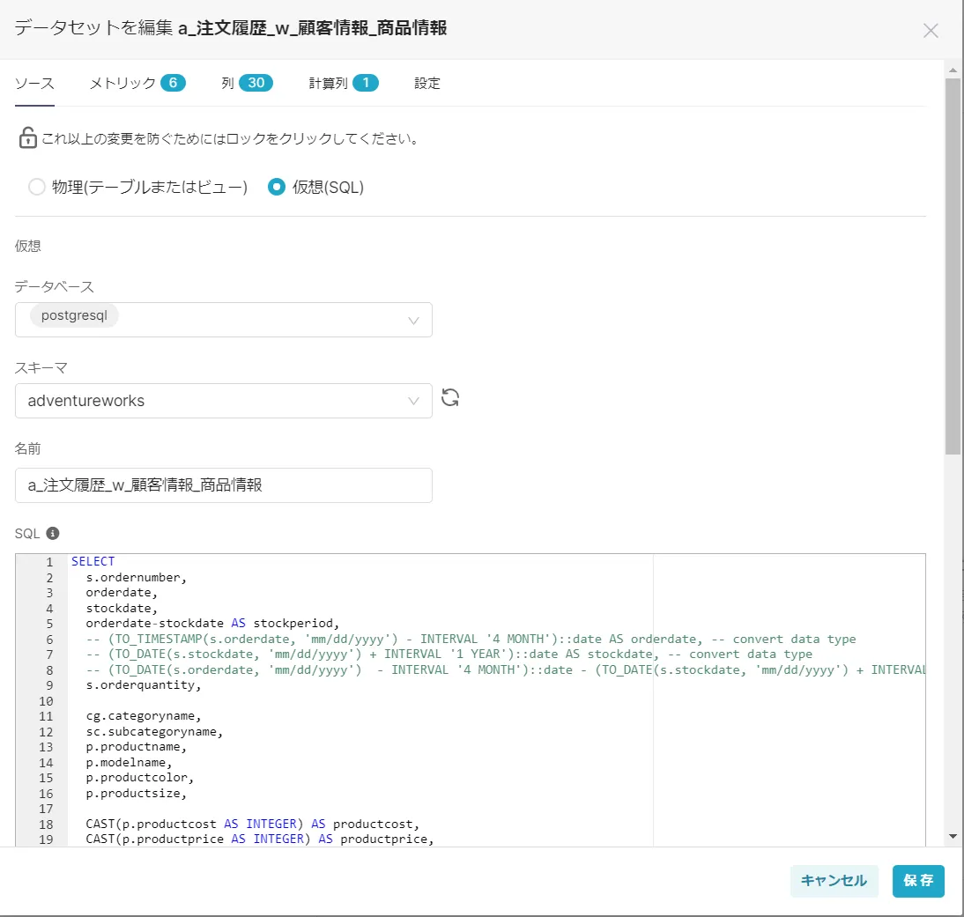The width and height of the screenshot is (964, 917).
Task: Click line 11 cg.categoryname text
Action: point(144,716)
